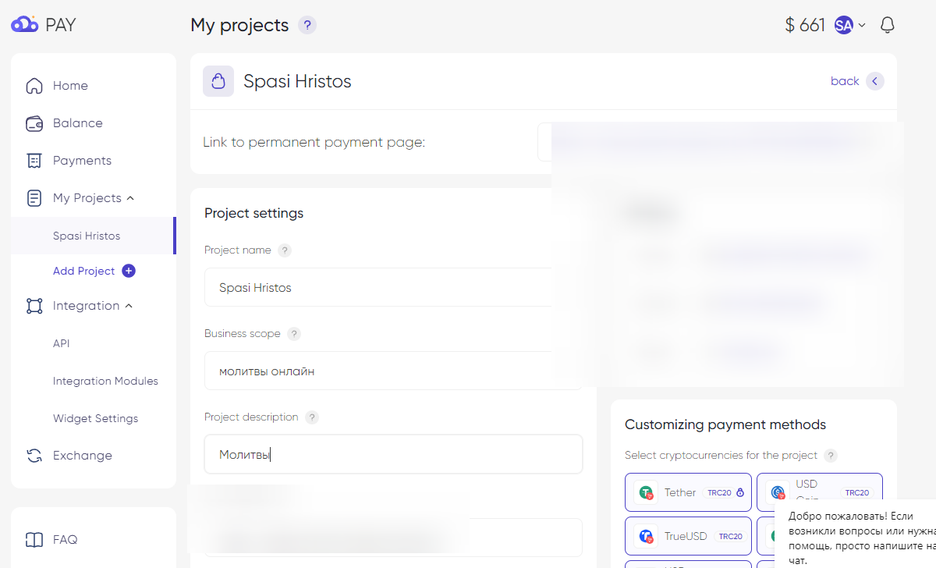Toggle USD Coin TRC20 payment method
Screen dimensions: 936x568
819,492
